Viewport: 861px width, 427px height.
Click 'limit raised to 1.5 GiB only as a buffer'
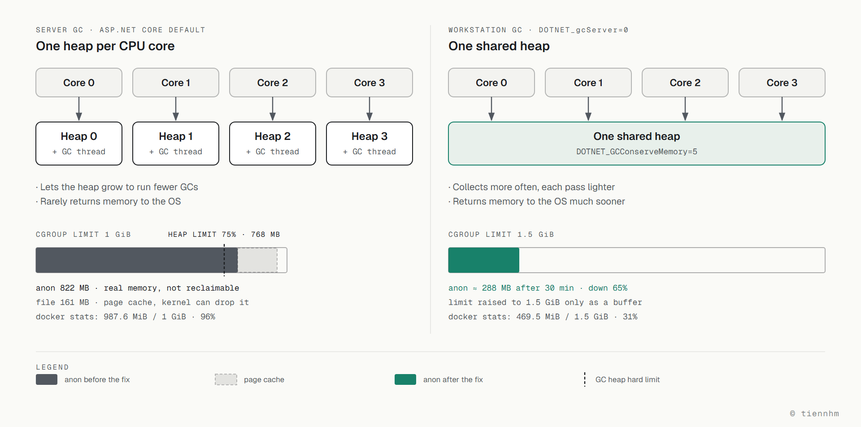tap(545, 302)
